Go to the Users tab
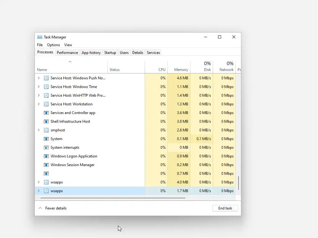This screenshot has height=238, width=318. pyautogui.click(x=124, y=53)
